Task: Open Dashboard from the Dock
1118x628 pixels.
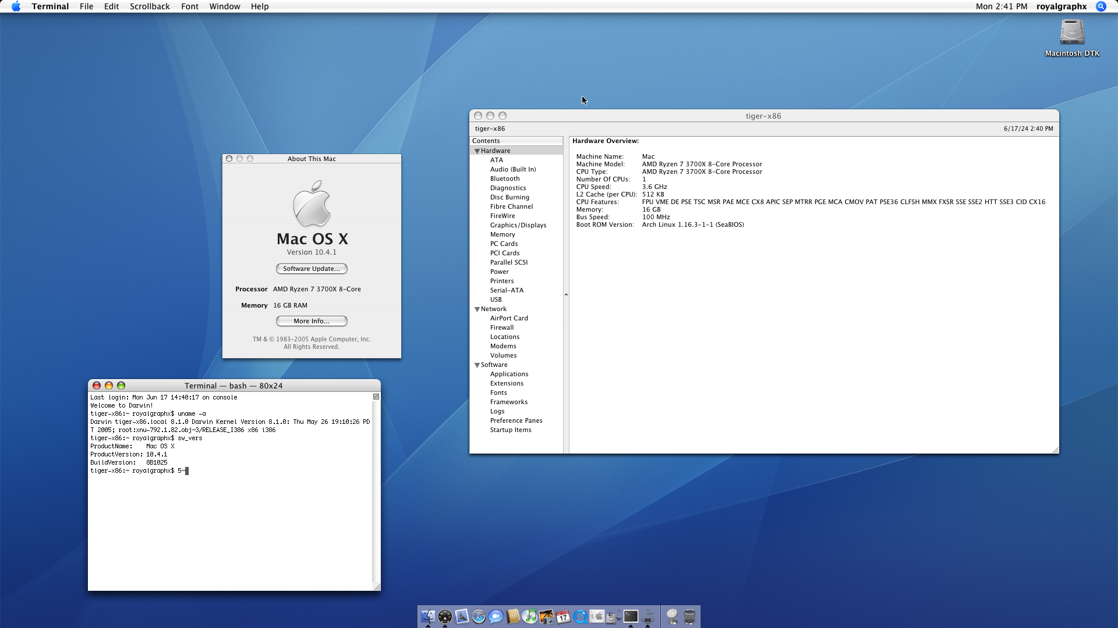Action: point(445,616)
